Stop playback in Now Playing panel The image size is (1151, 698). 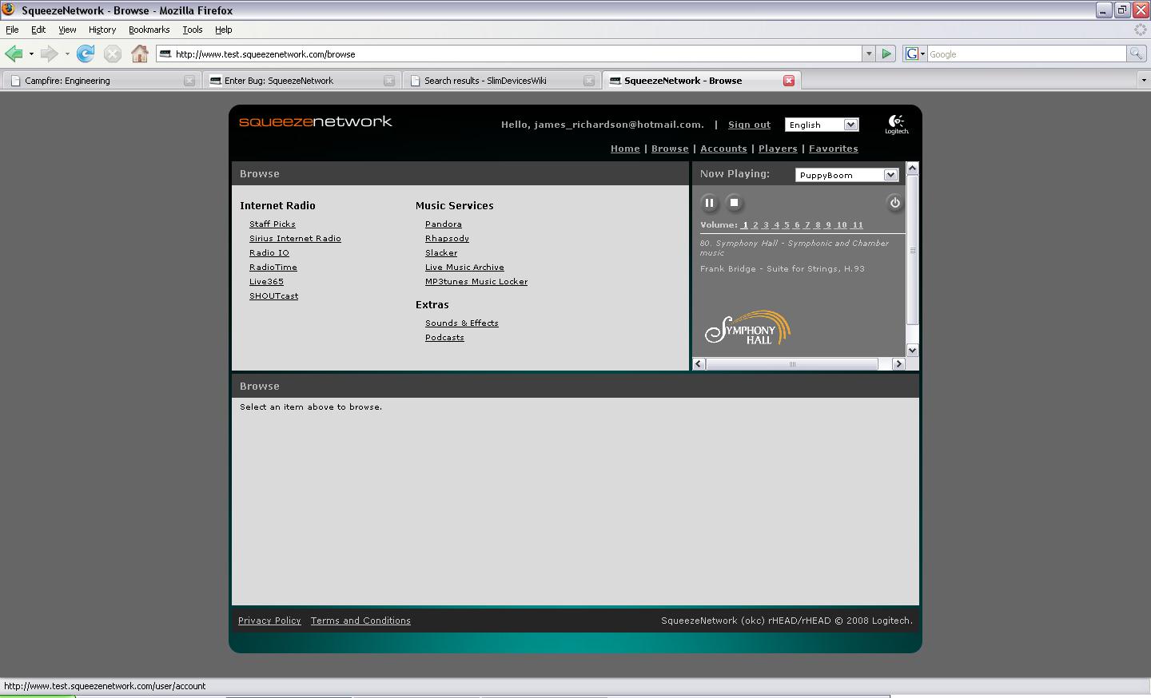[x=734, y=203]
